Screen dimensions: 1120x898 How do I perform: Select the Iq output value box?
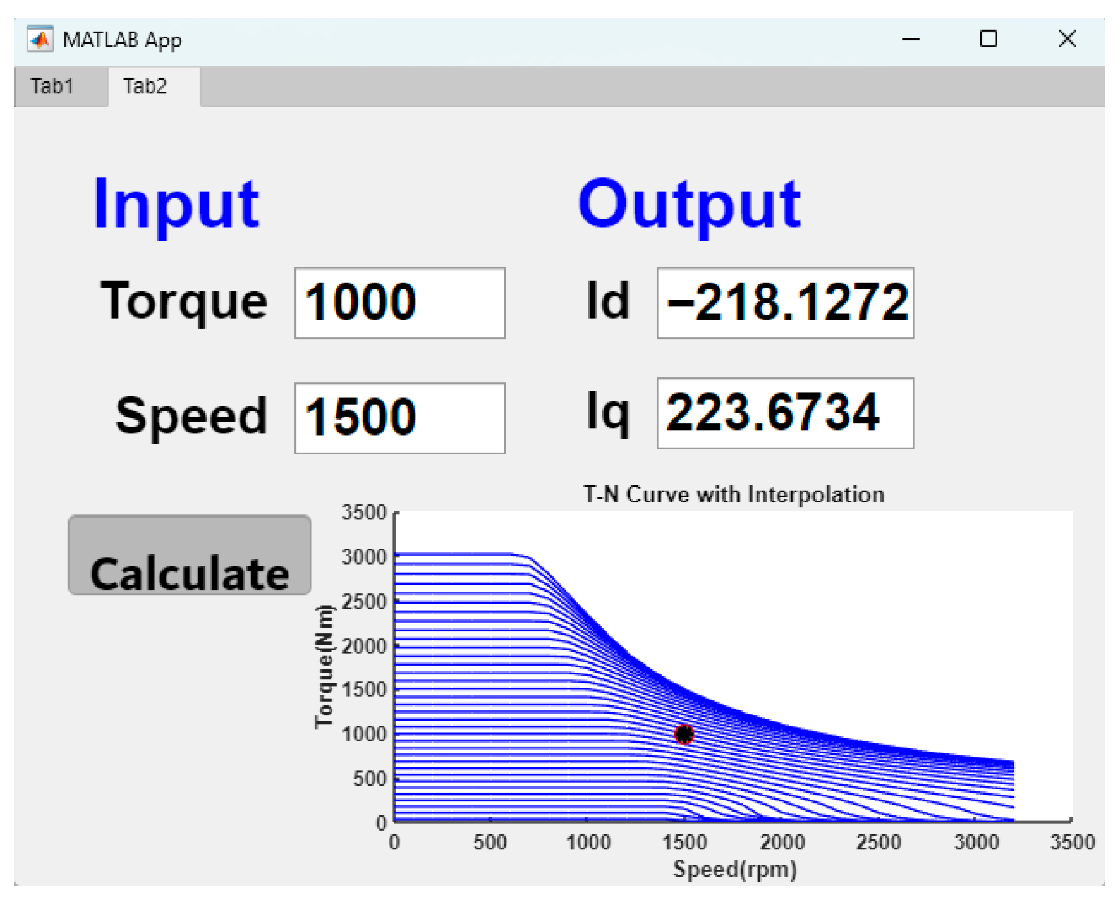click(x=785, y=413)
